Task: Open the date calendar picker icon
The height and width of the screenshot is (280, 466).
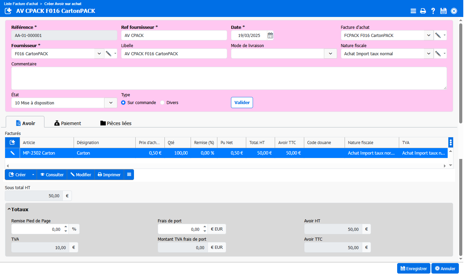Action: [270, 35]
